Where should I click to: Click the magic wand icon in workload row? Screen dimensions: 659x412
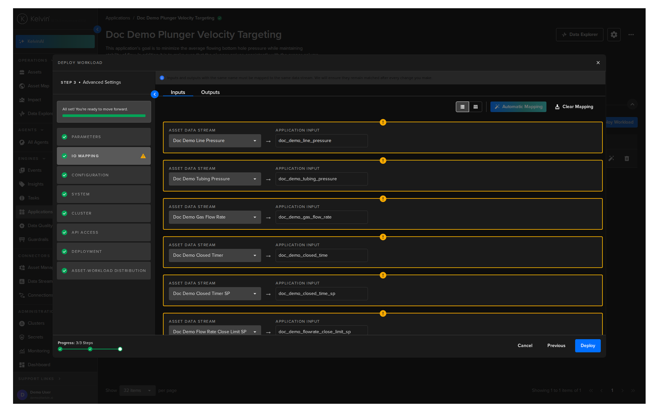tap(611, 158)
